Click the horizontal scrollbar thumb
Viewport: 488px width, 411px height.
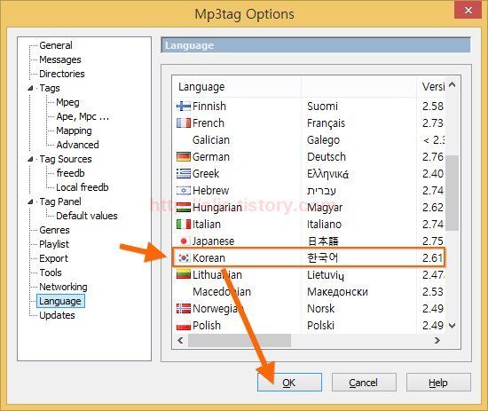(240, 341)
